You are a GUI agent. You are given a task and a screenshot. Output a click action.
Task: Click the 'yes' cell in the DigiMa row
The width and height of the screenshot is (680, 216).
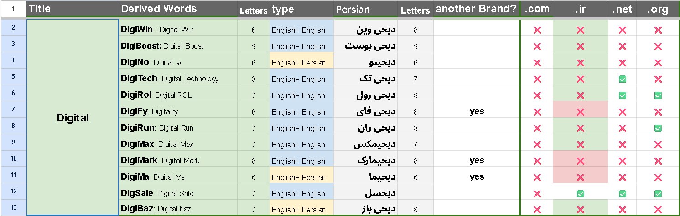coord(477,177)
